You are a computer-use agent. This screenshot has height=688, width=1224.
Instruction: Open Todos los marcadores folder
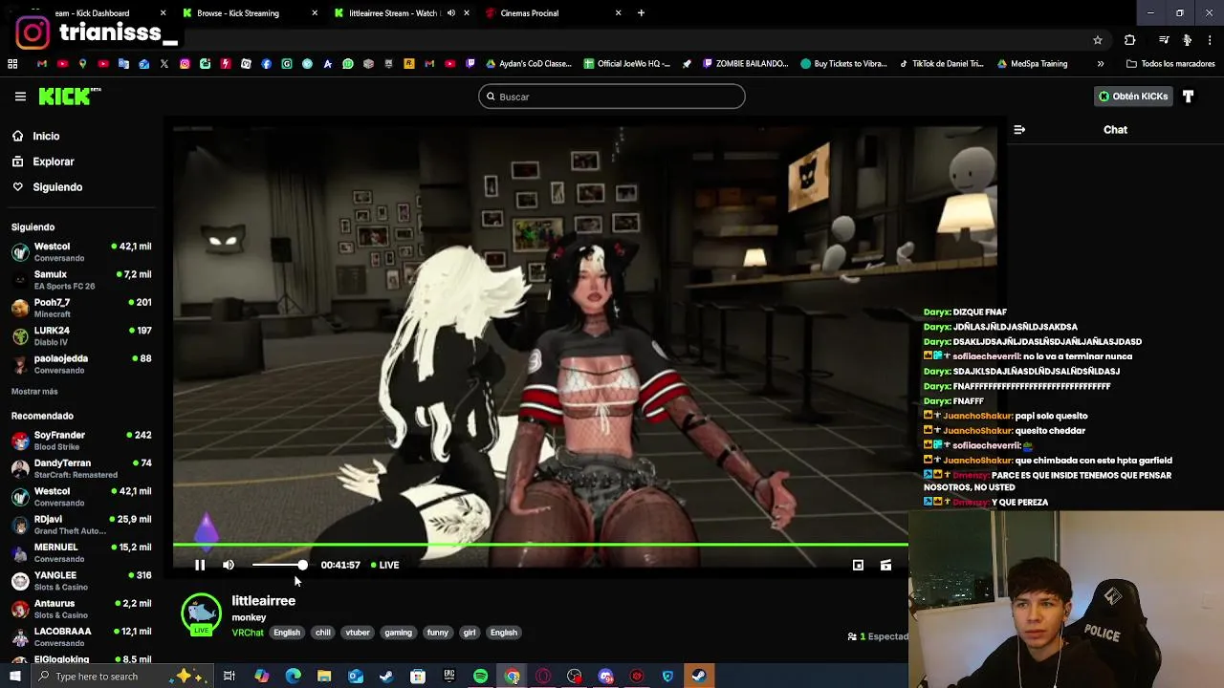click(x=1170, y=64)
